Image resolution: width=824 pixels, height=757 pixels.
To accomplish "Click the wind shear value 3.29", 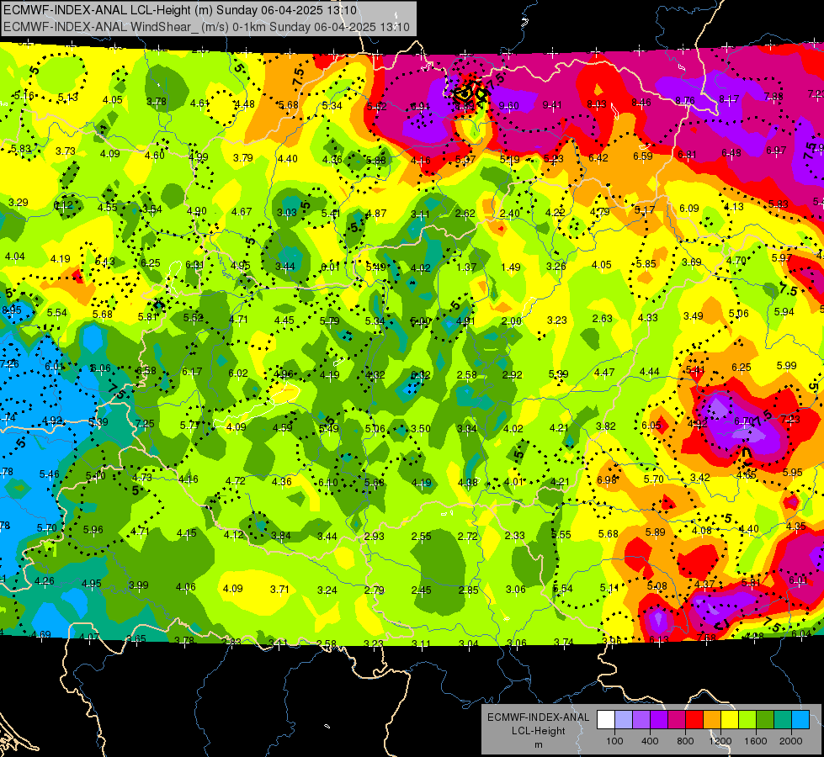I will point(19,202).
